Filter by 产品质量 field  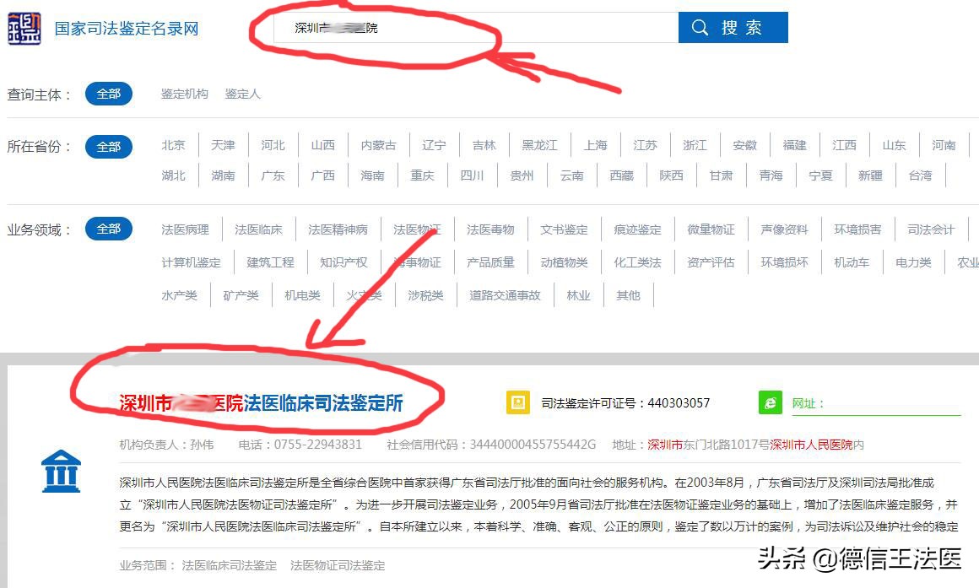[x=490, y=263]
